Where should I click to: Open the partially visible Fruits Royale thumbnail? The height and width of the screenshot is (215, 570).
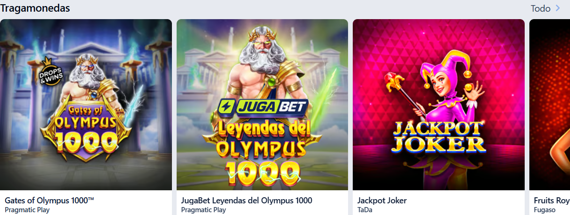(x=550, y=104)
